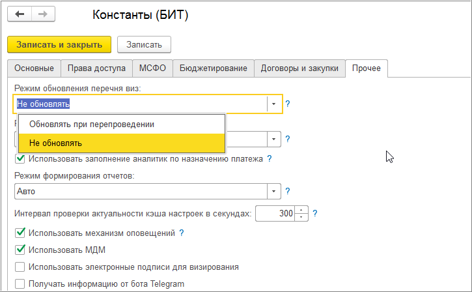The width and height of the screenshot is (472, 292).
Task: Select 'Обновлять при перепроведении' from the list
Action: [x=92, y=124]
